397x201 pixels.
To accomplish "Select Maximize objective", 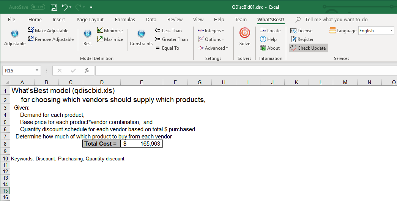I will pos(110,39).
